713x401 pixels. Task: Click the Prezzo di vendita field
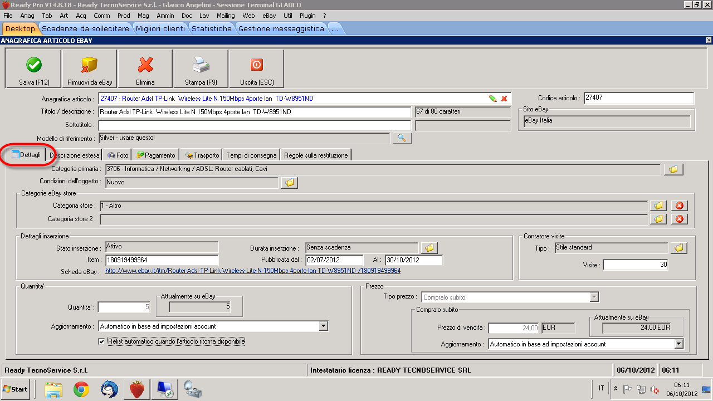[x=514, y=328]
